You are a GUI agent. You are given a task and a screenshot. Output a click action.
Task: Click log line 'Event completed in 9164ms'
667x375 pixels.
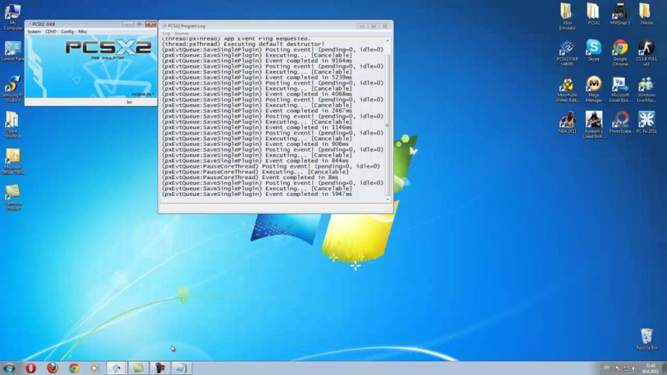[x=257, y=61]
